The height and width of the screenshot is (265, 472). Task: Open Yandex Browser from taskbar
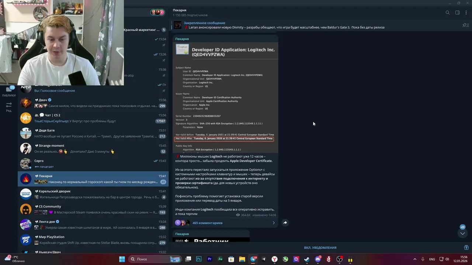pos(275,259)
